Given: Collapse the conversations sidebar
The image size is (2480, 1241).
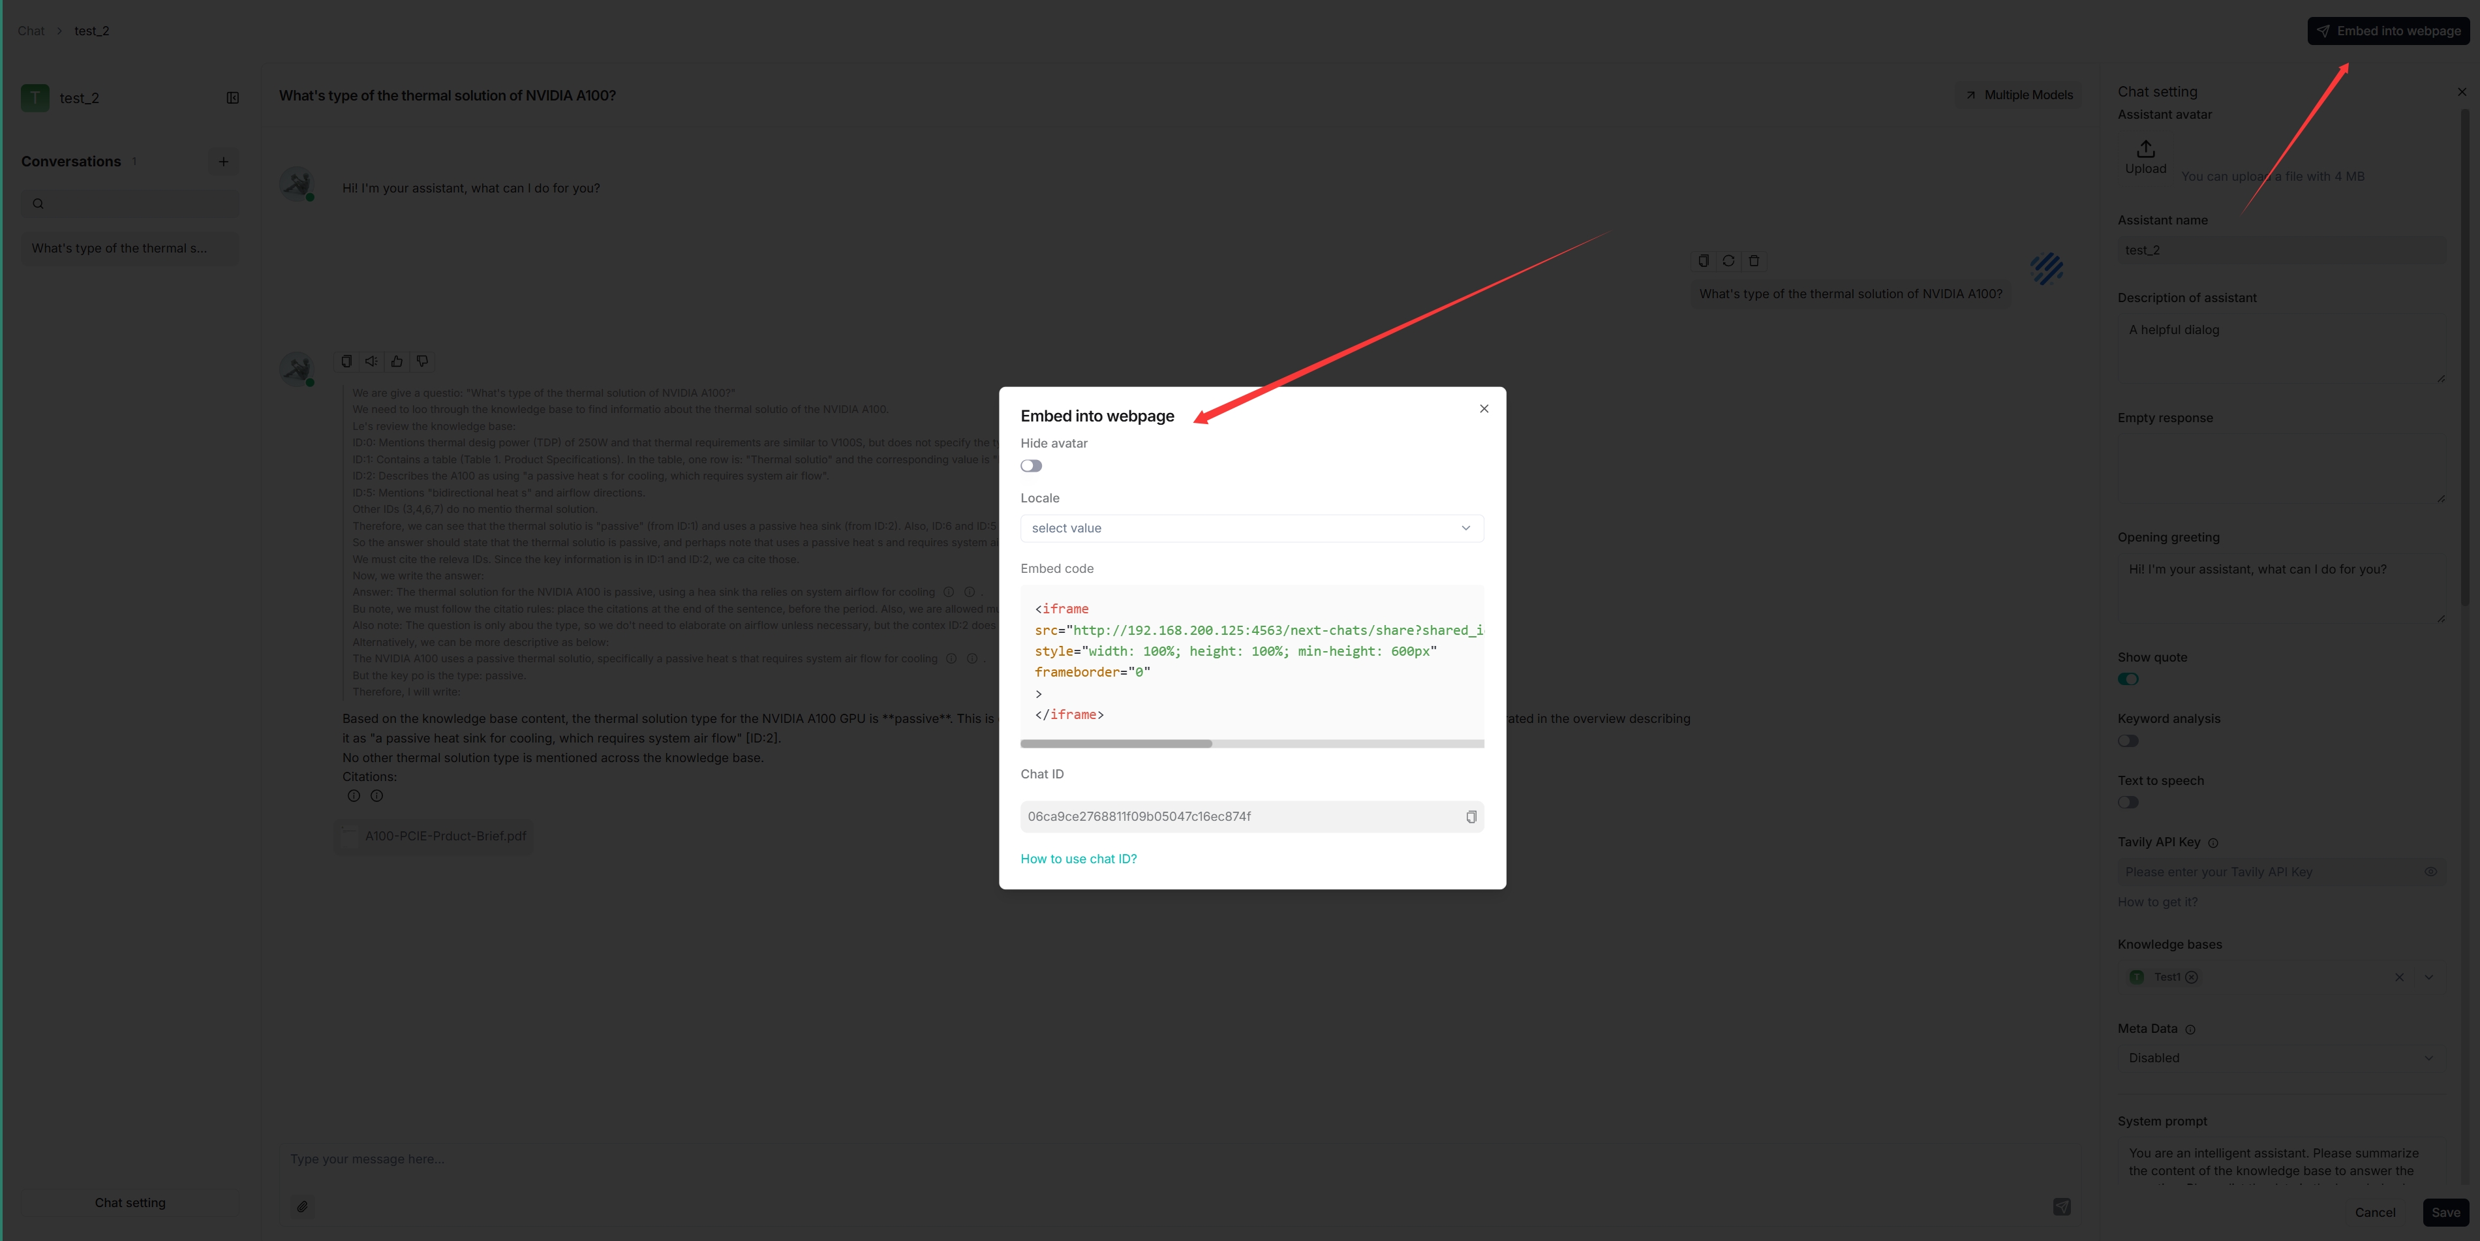Looking at the screenshot, I should click(232, 97).
